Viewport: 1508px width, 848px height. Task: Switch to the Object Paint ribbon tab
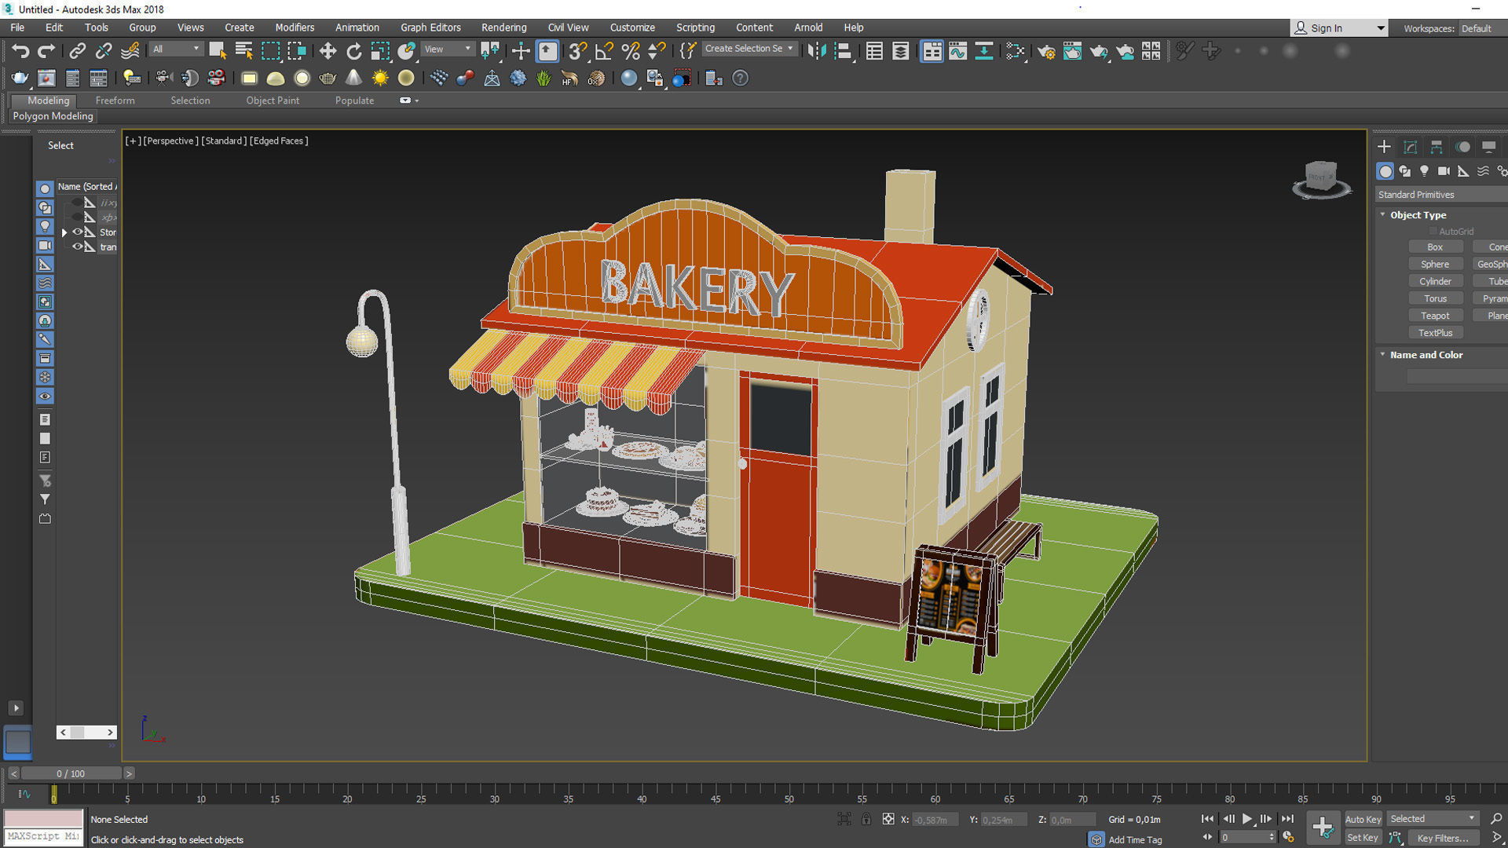pyautogui.click(x=273, y=101)
